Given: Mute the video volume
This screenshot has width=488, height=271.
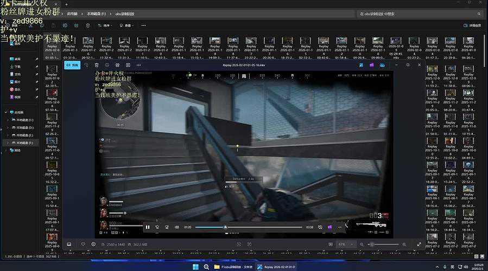Looking at the screenshot, I should point(177,227).
